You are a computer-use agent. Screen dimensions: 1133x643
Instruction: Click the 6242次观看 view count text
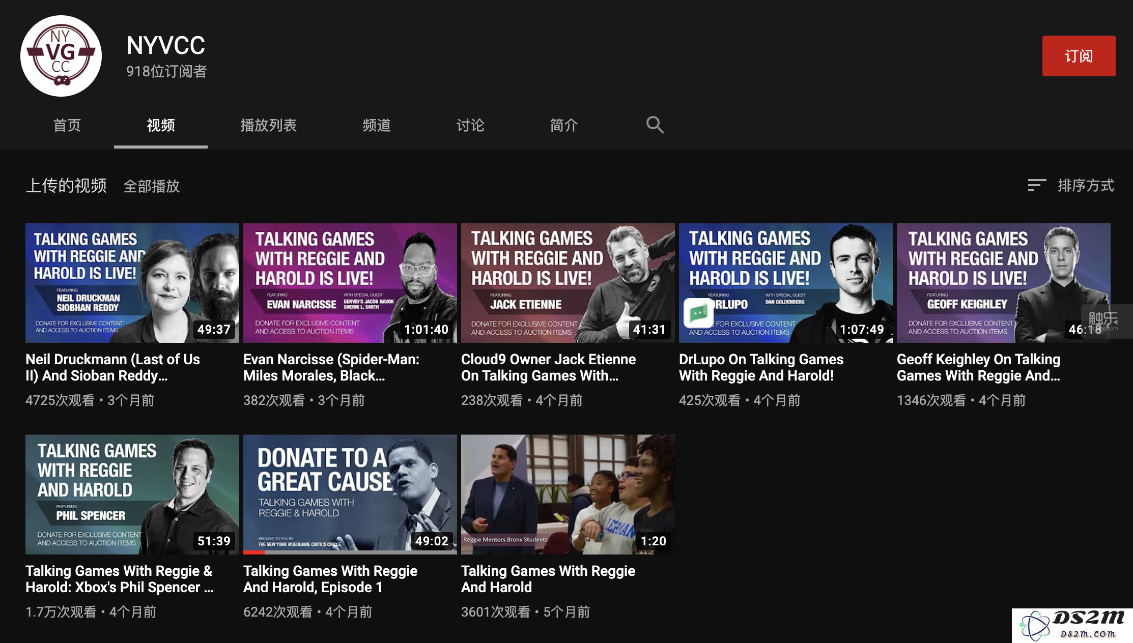(278, 612)
